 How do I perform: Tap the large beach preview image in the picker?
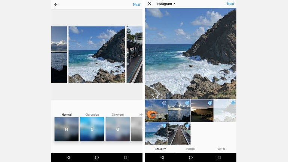pos(191,53)
